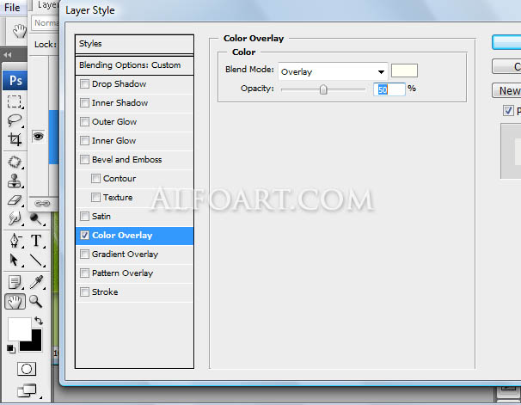Enable the Stroke checkbox
521x405 pixels.
point(84,292)
